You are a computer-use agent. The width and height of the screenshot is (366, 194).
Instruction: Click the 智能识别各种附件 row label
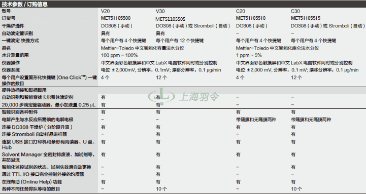pos(20,112)
